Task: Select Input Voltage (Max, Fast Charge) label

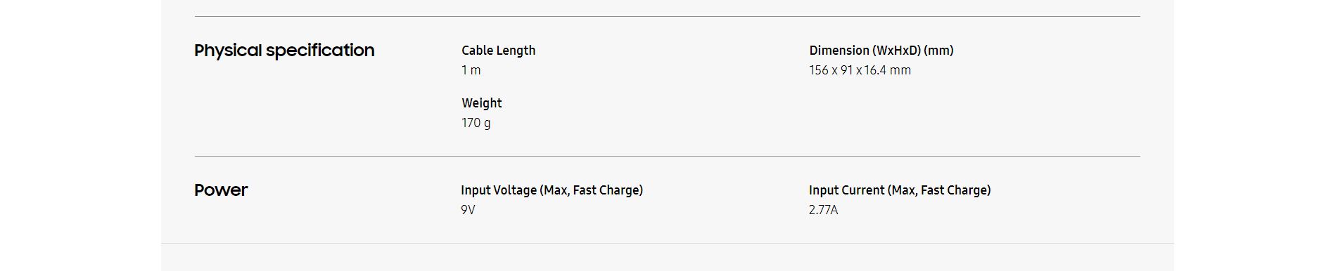Action: pos(552,190)
